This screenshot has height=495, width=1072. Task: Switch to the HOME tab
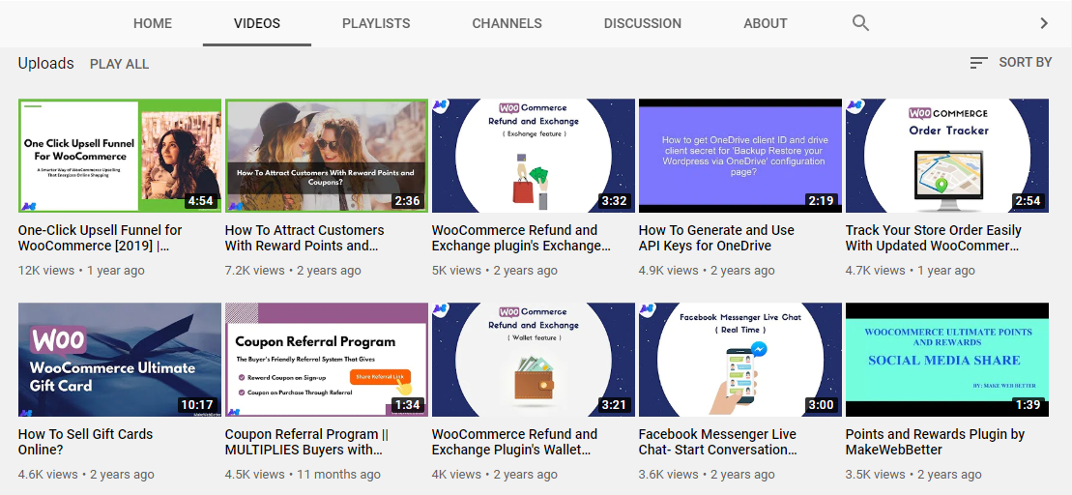(x=153, y=23)
